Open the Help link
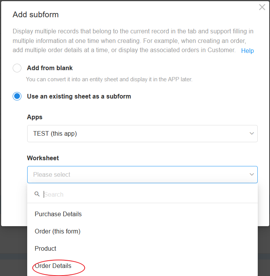 tap(247, 51)
